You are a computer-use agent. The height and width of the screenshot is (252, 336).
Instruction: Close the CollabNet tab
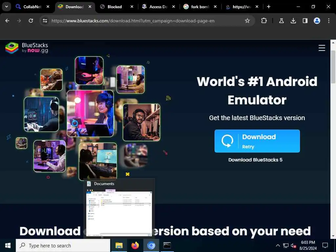[x=48, y=7]
